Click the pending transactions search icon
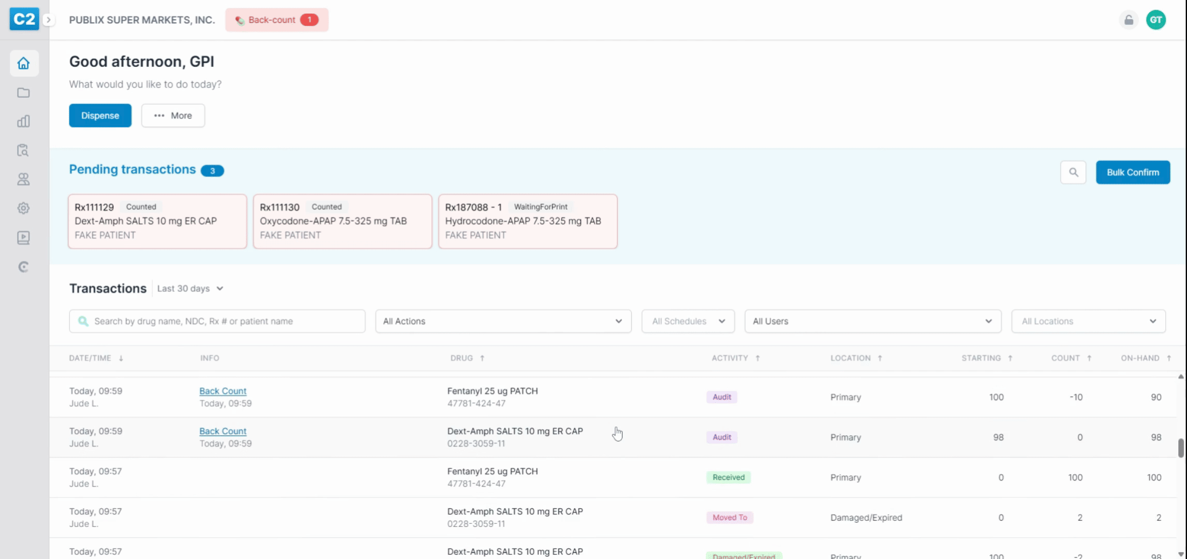 pos(1073,172)
